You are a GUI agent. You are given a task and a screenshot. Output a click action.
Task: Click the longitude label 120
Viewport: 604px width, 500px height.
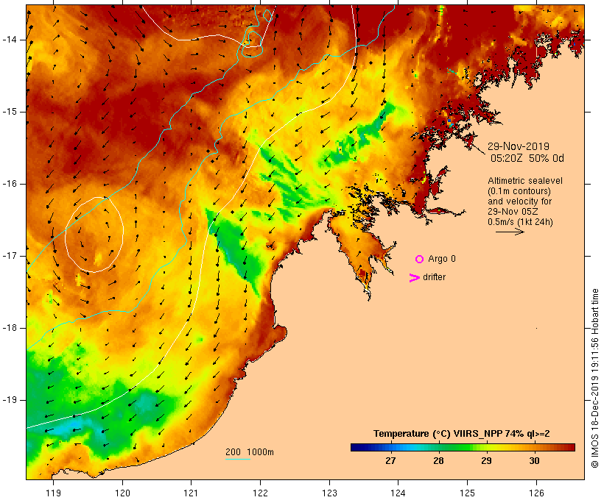(x=122, y=493)
